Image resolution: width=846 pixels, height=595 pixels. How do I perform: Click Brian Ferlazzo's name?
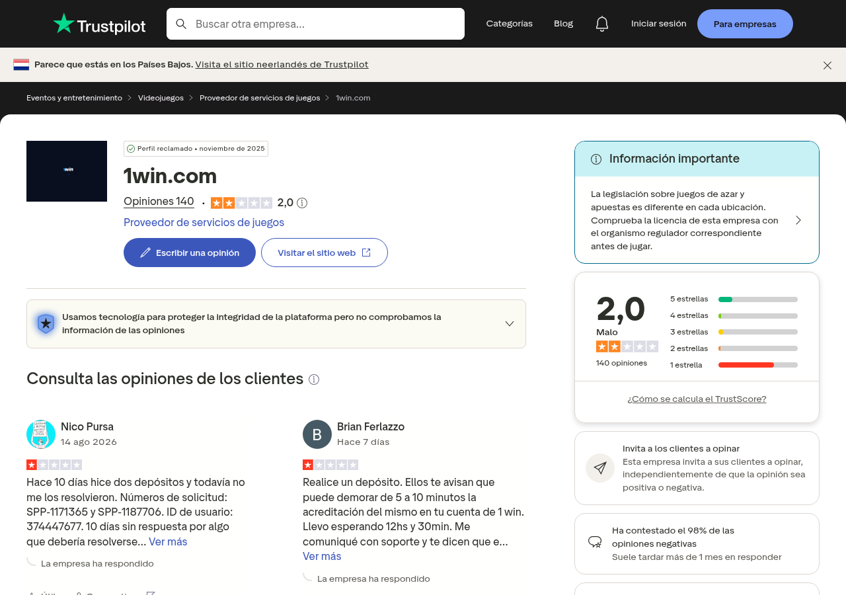point(371,427)
